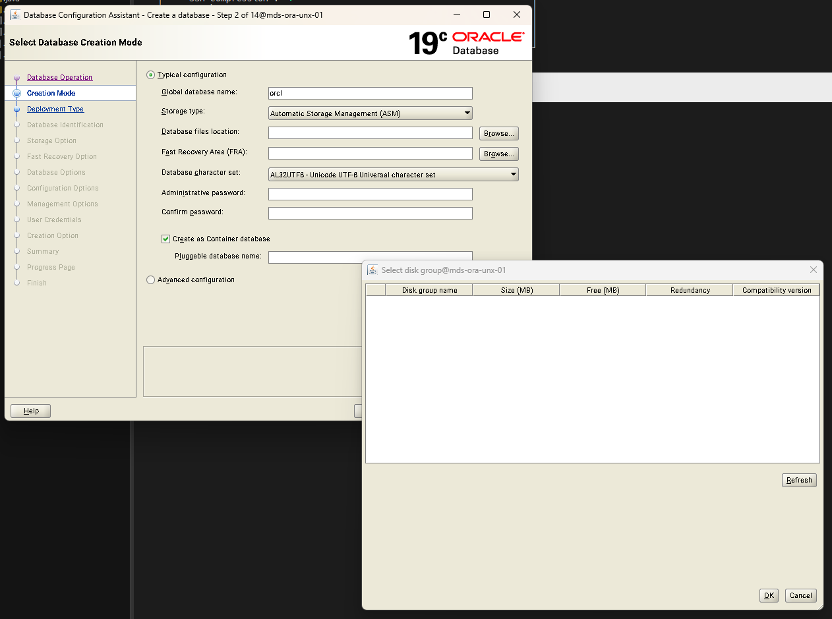
Task: Click the Fast Recovery Area field
Action: click(x=371, y=154)
